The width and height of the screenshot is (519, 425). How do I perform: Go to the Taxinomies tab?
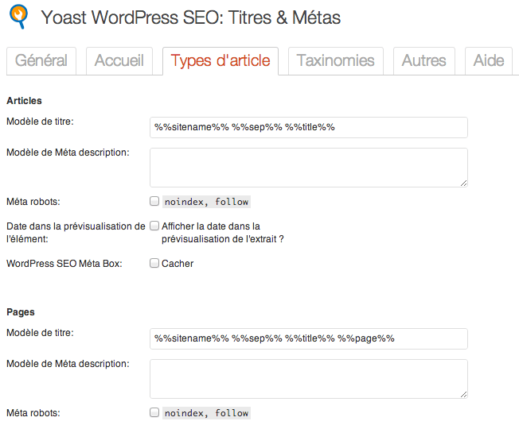coord(336,60)
